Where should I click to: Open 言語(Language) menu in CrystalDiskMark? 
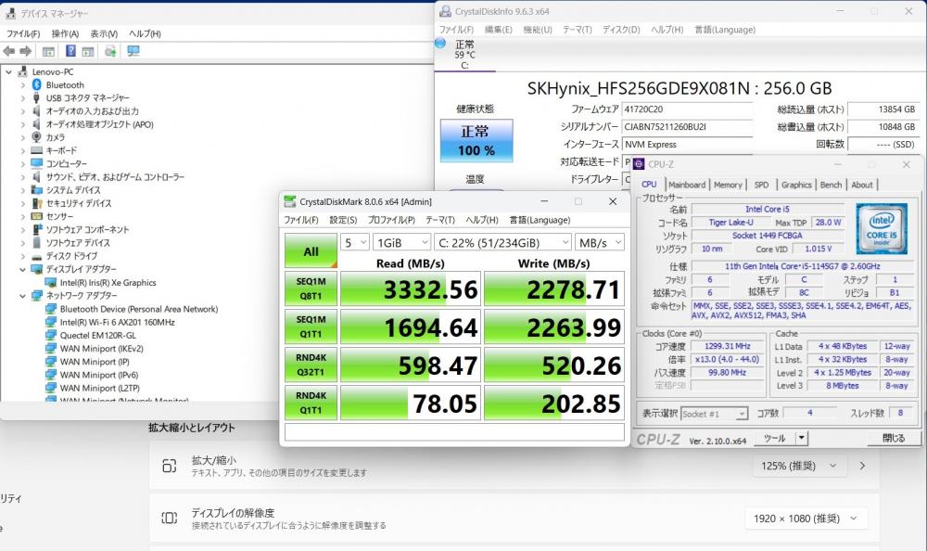(540, 220)
